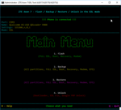
Task: Click the 'Port: COM3' line
Action: [8, 22]
